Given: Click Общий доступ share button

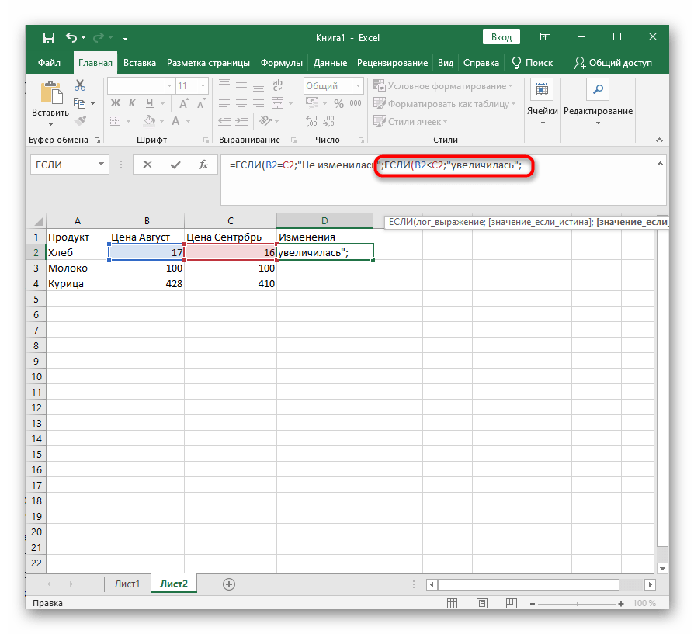Looking at the screenshot, I should pyautogui.click(x=613, y=63).
